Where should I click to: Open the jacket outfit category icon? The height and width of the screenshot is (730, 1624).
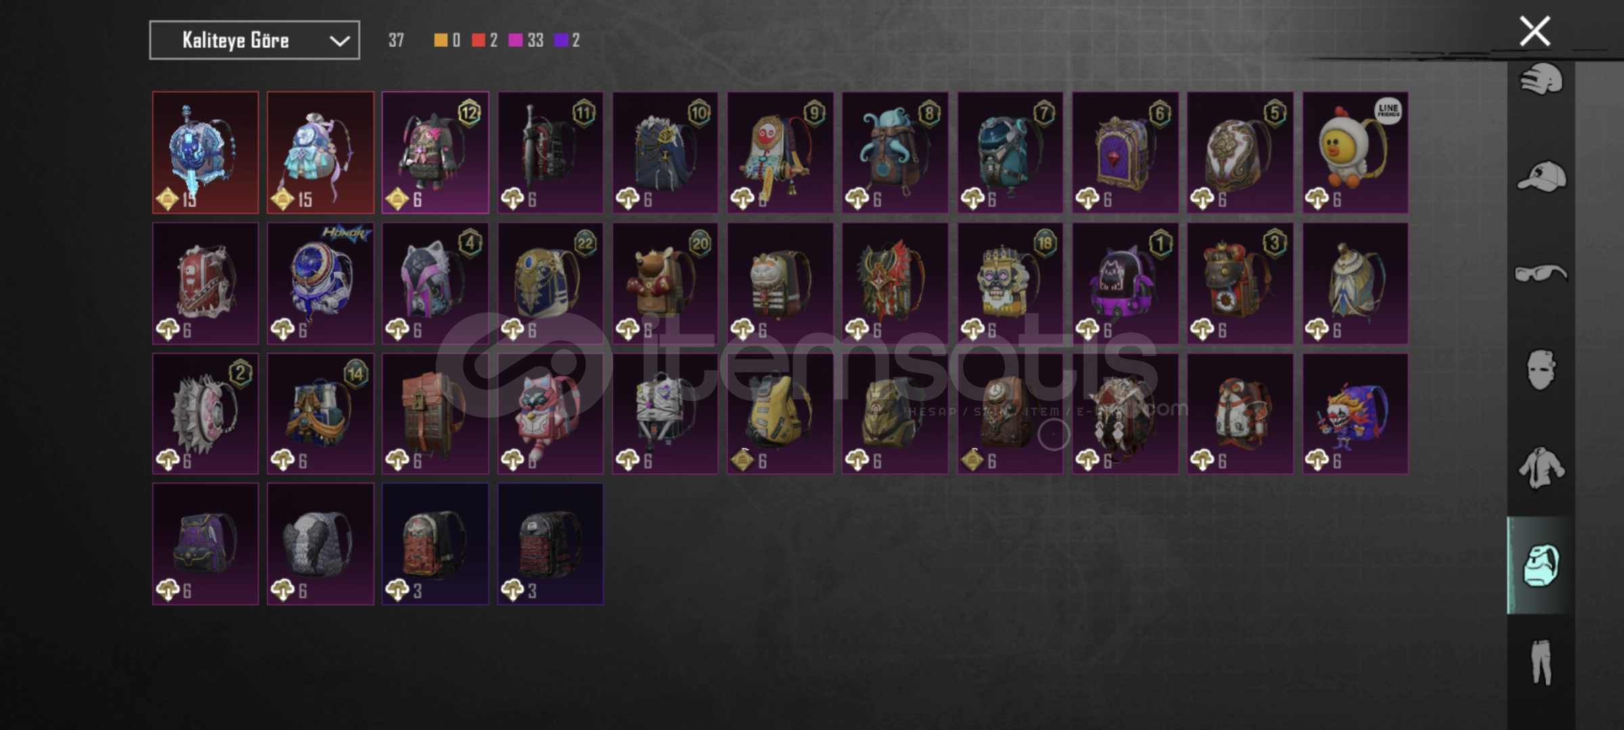(1541, 468)
